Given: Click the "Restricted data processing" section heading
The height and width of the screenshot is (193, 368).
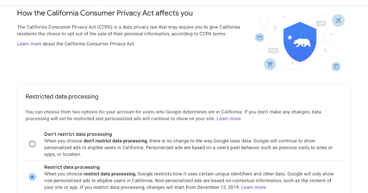Looking at the screenshot, I should coord(62,97).
